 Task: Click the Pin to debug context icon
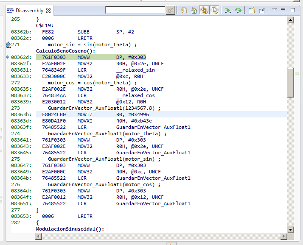click(262, 10)
